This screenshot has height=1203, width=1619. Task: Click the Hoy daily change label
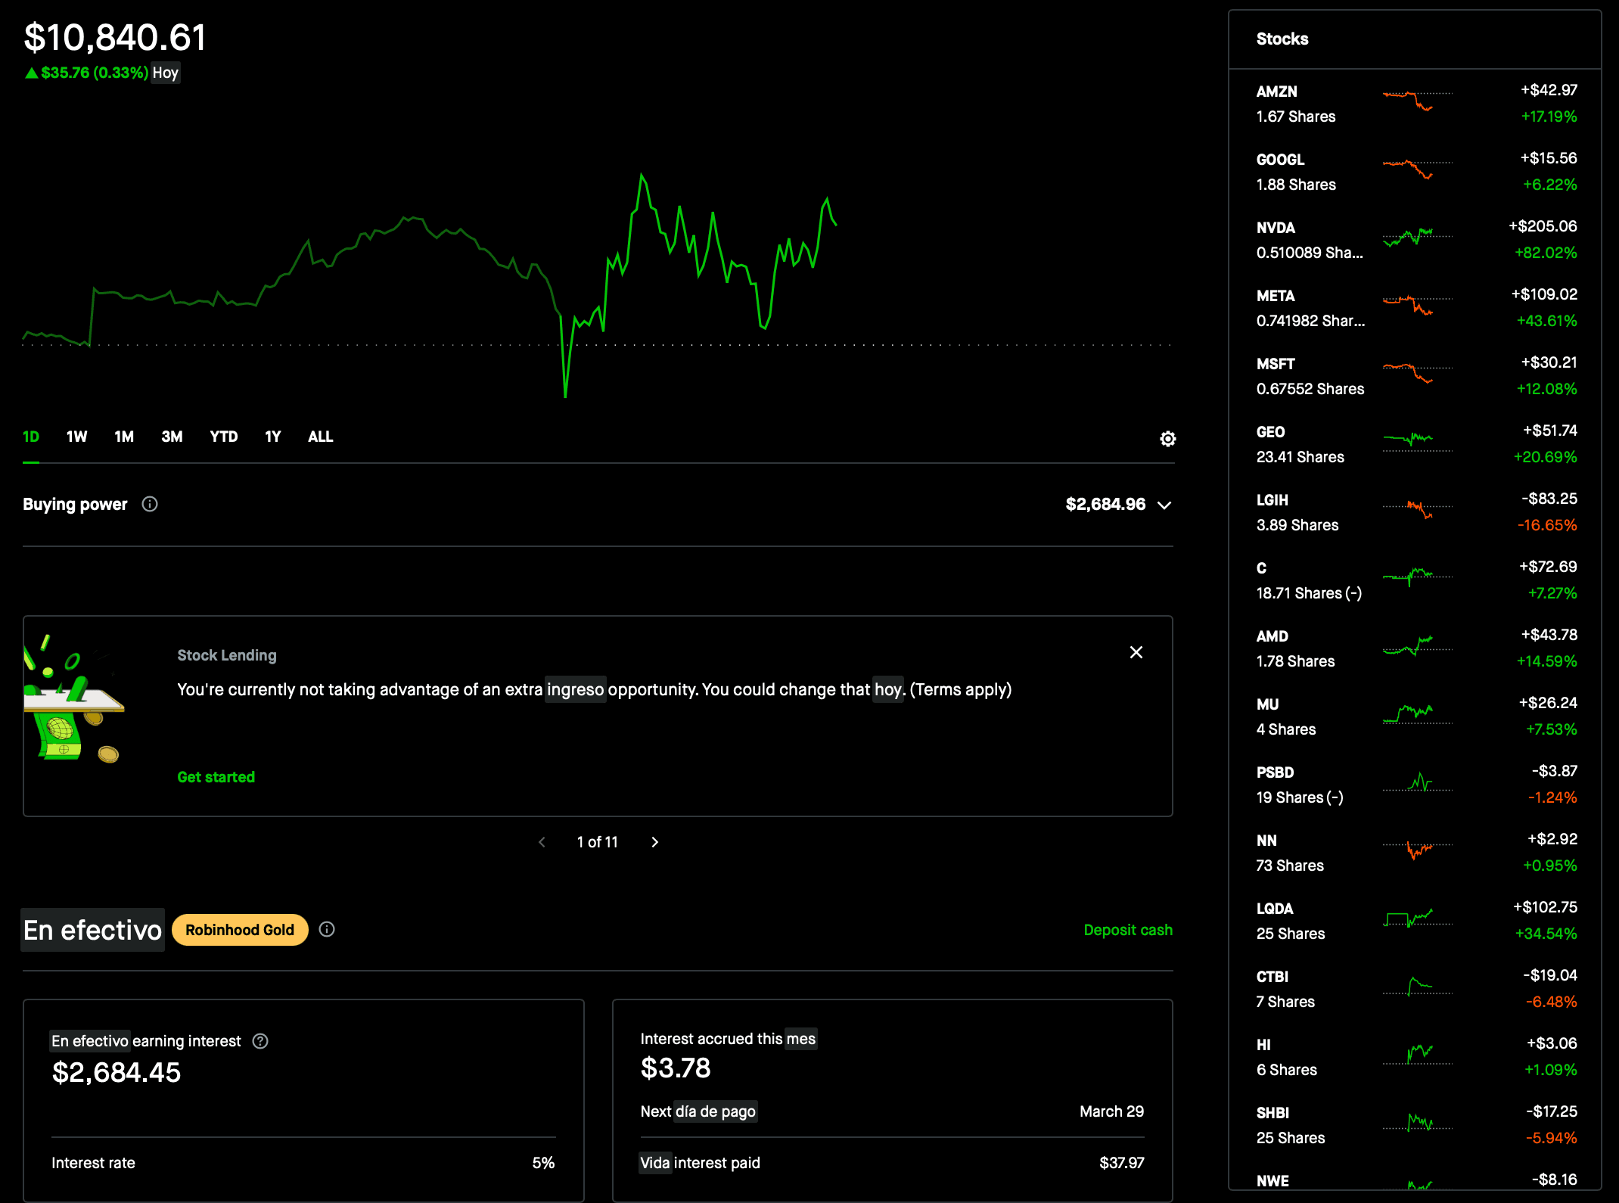pos(165,73)
